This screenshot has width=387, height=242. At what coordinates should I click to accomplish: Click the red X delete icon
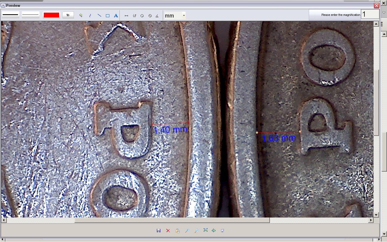coord(168,231)
